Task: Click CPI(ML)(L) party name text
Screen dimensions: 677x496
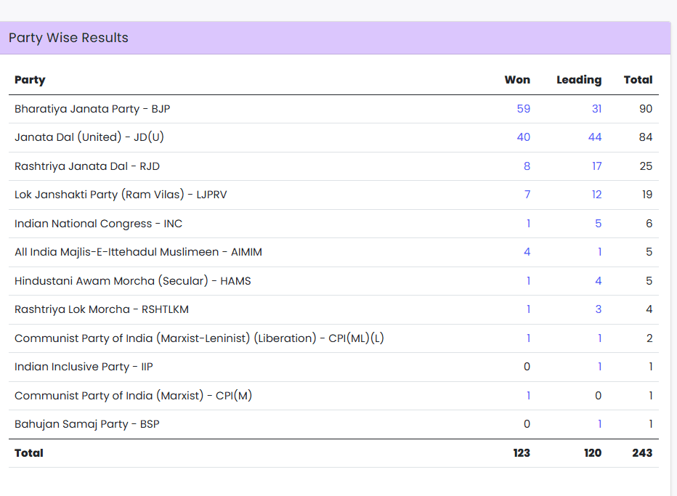Action: (199, 338)
